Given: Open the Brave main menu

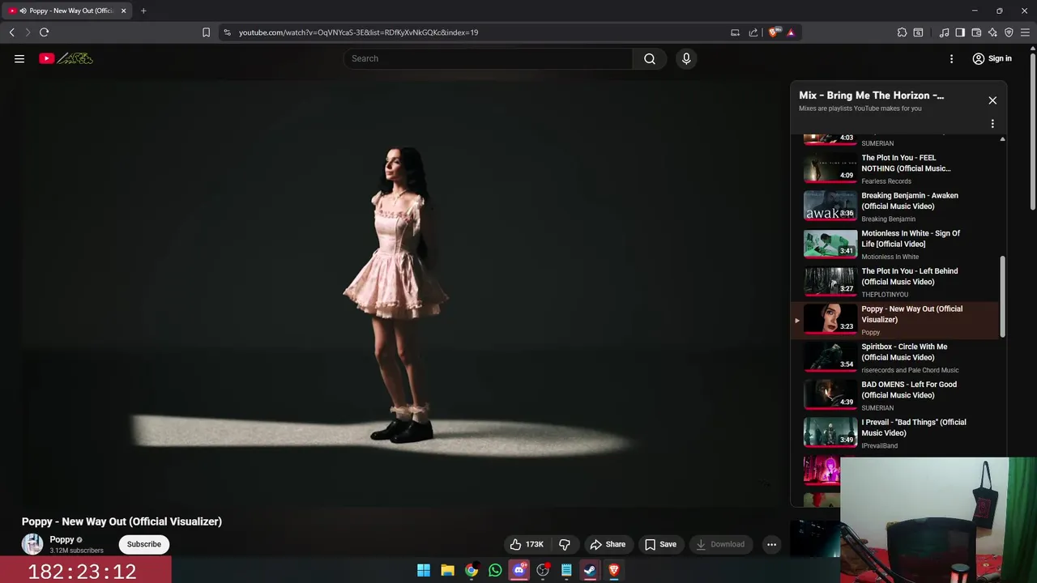Looking at the screenshot, I should coord(1025,32).
